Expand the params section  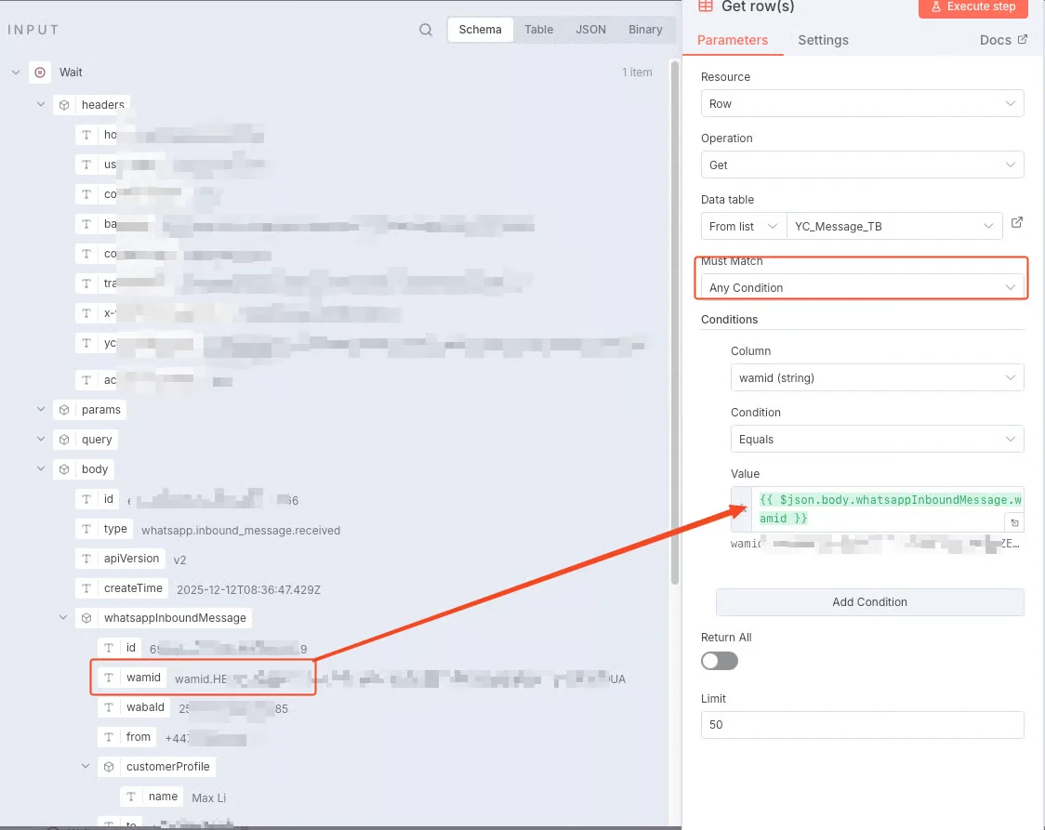tap(41, 410)
